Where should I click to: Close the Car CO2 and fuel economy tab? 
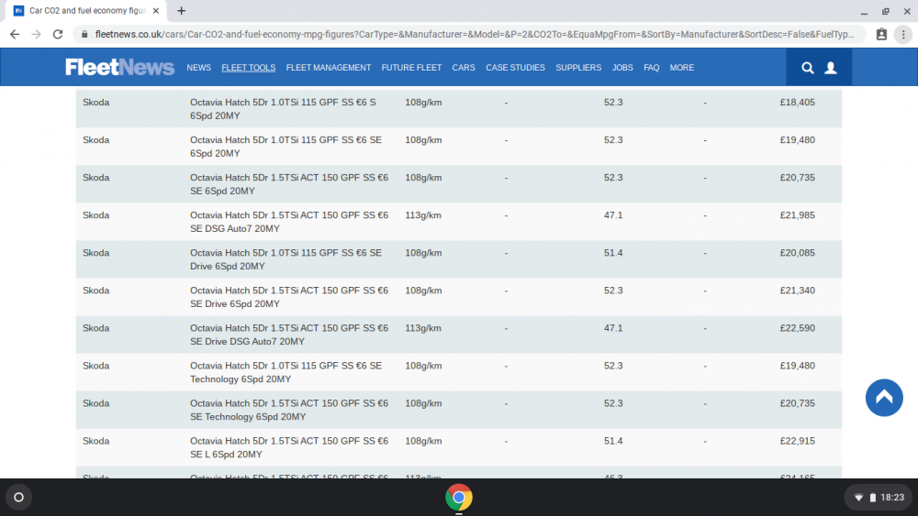(x=156, y=10)
